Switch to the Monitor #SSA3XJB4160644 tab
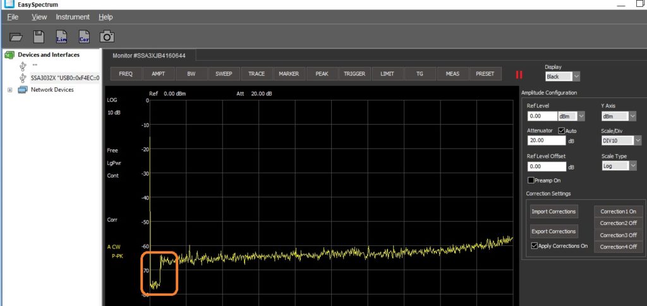Viewport: 647px width, 306px height. pyautogui.click(x=150, y=56)
